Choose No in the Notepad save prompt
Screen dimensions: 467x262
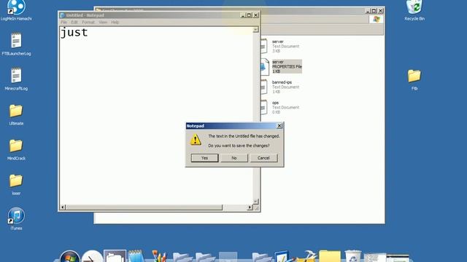[233, 158]
